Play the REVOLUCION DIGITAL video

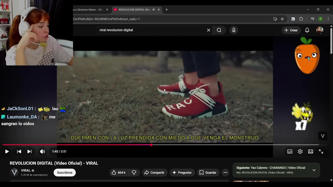tap(7, 151)
